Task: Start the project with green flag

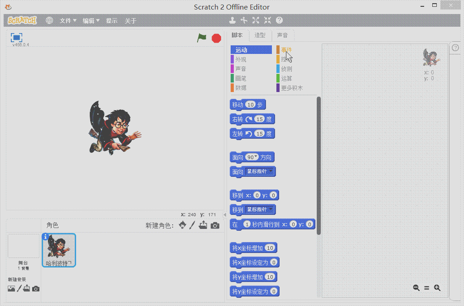Action: pyautogui.click(x=202, y=38)
